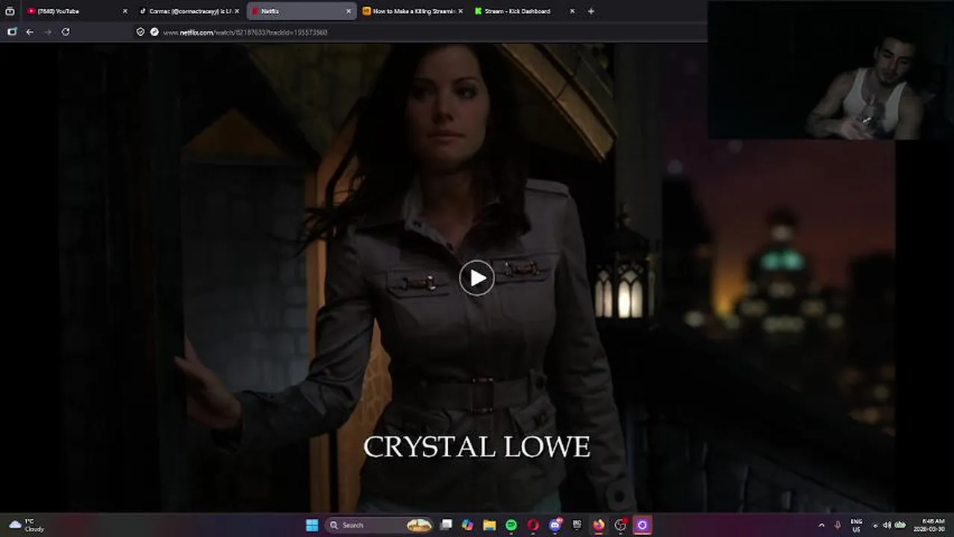Image resolution: width=954 pixels, height=537 pixels.
Task: Launch Copilot from the taskbar
Action: (467, 525)
